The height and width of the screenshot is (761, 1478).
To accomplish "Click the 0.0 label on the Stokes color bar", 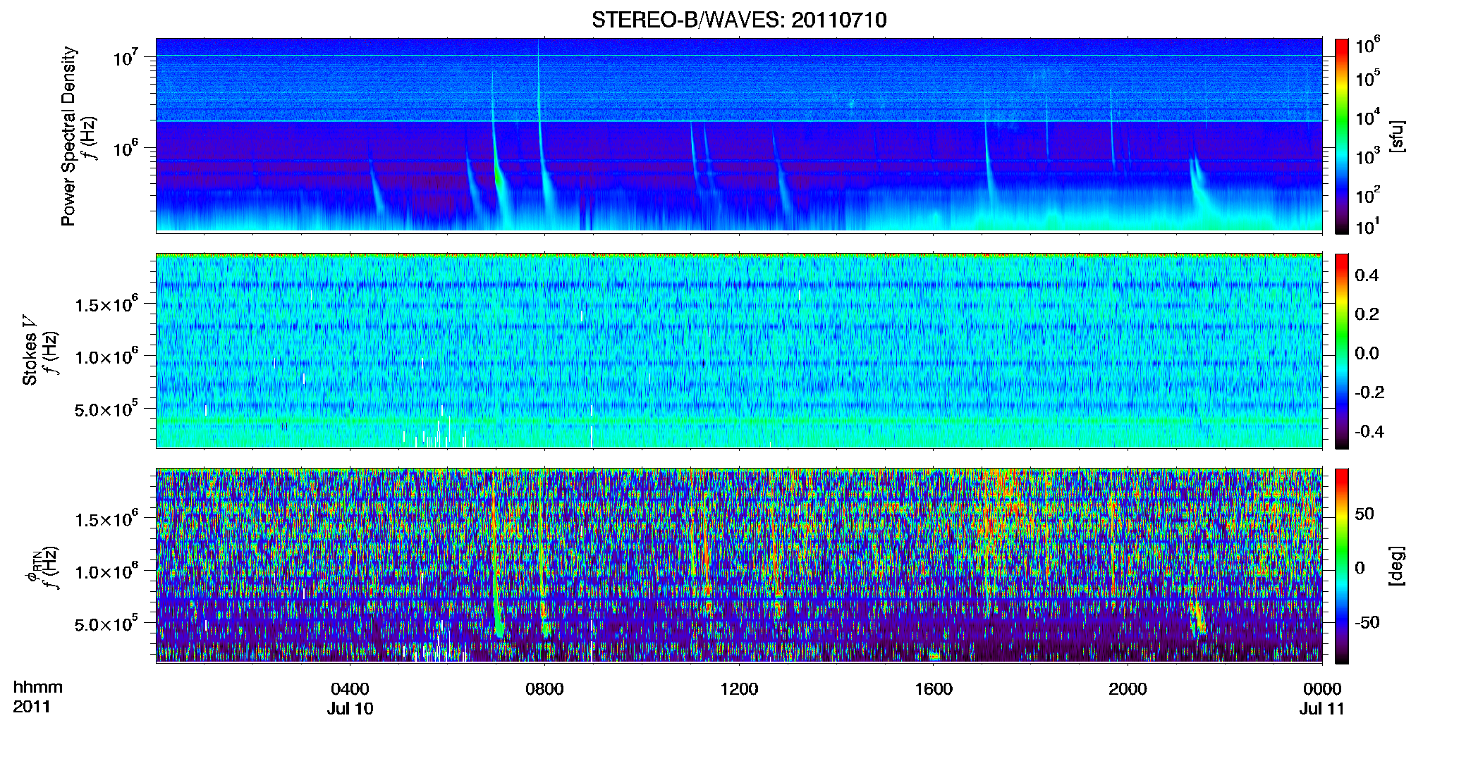I will click(1367, 353).
